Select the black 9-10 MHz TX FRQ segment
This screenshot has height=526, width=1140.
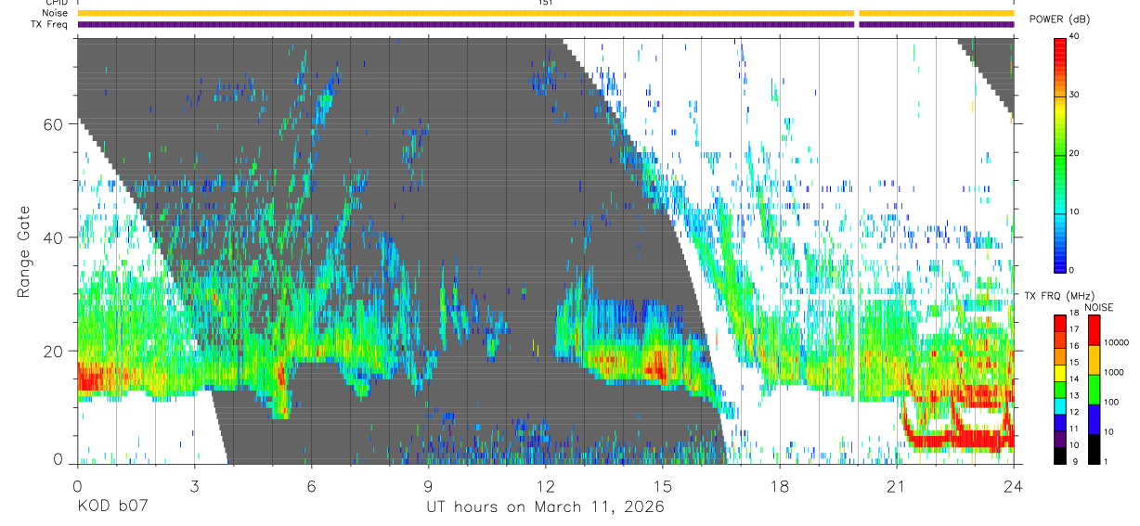tap(1060, 455)
